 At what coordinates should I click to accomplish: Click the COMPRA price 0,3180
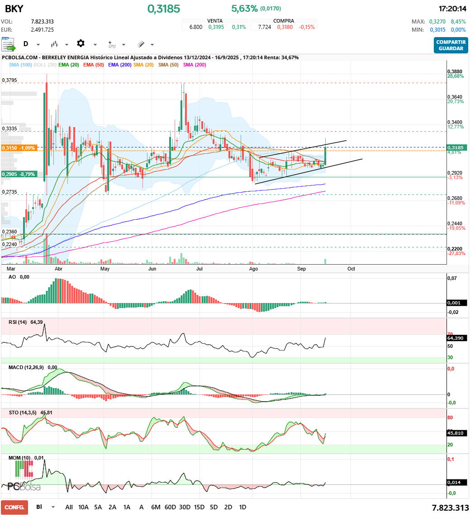(x=285, y=27)
